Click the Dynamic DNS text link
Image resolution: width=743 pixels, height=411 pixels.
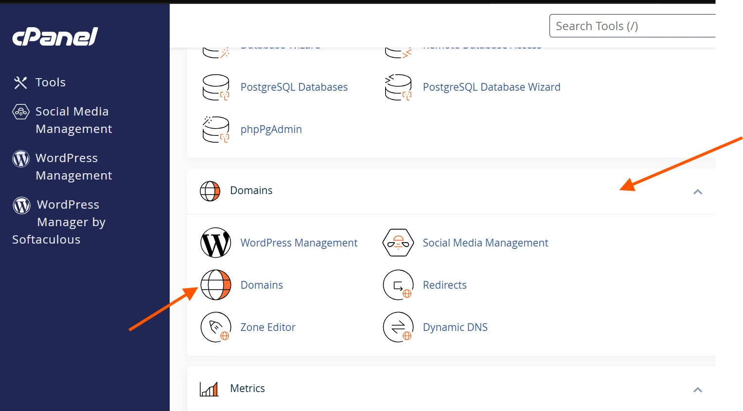point(455,327)
